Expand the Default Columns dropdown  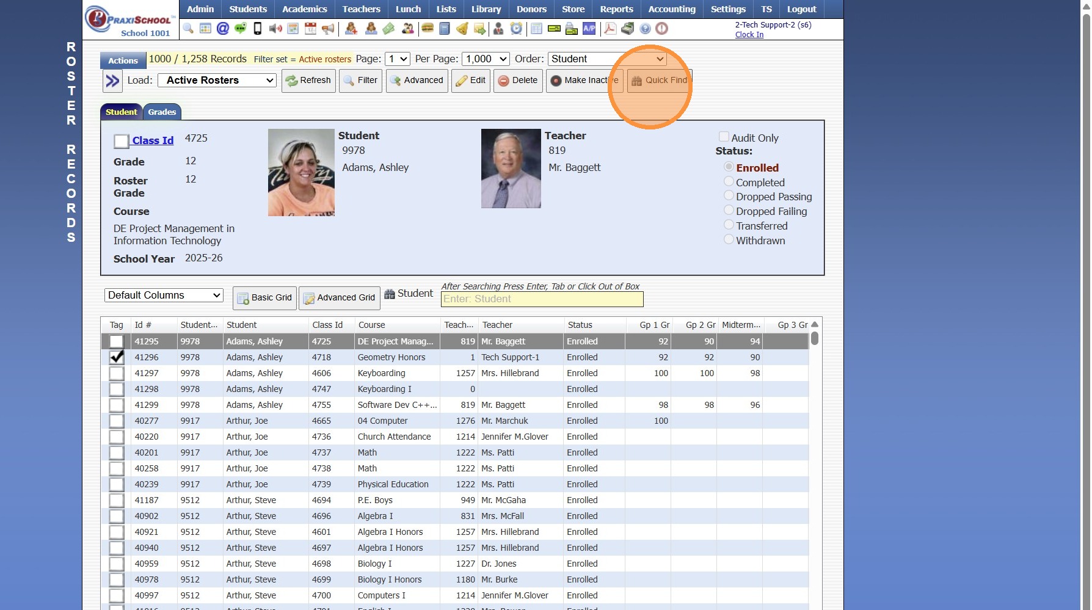(164, 295)
